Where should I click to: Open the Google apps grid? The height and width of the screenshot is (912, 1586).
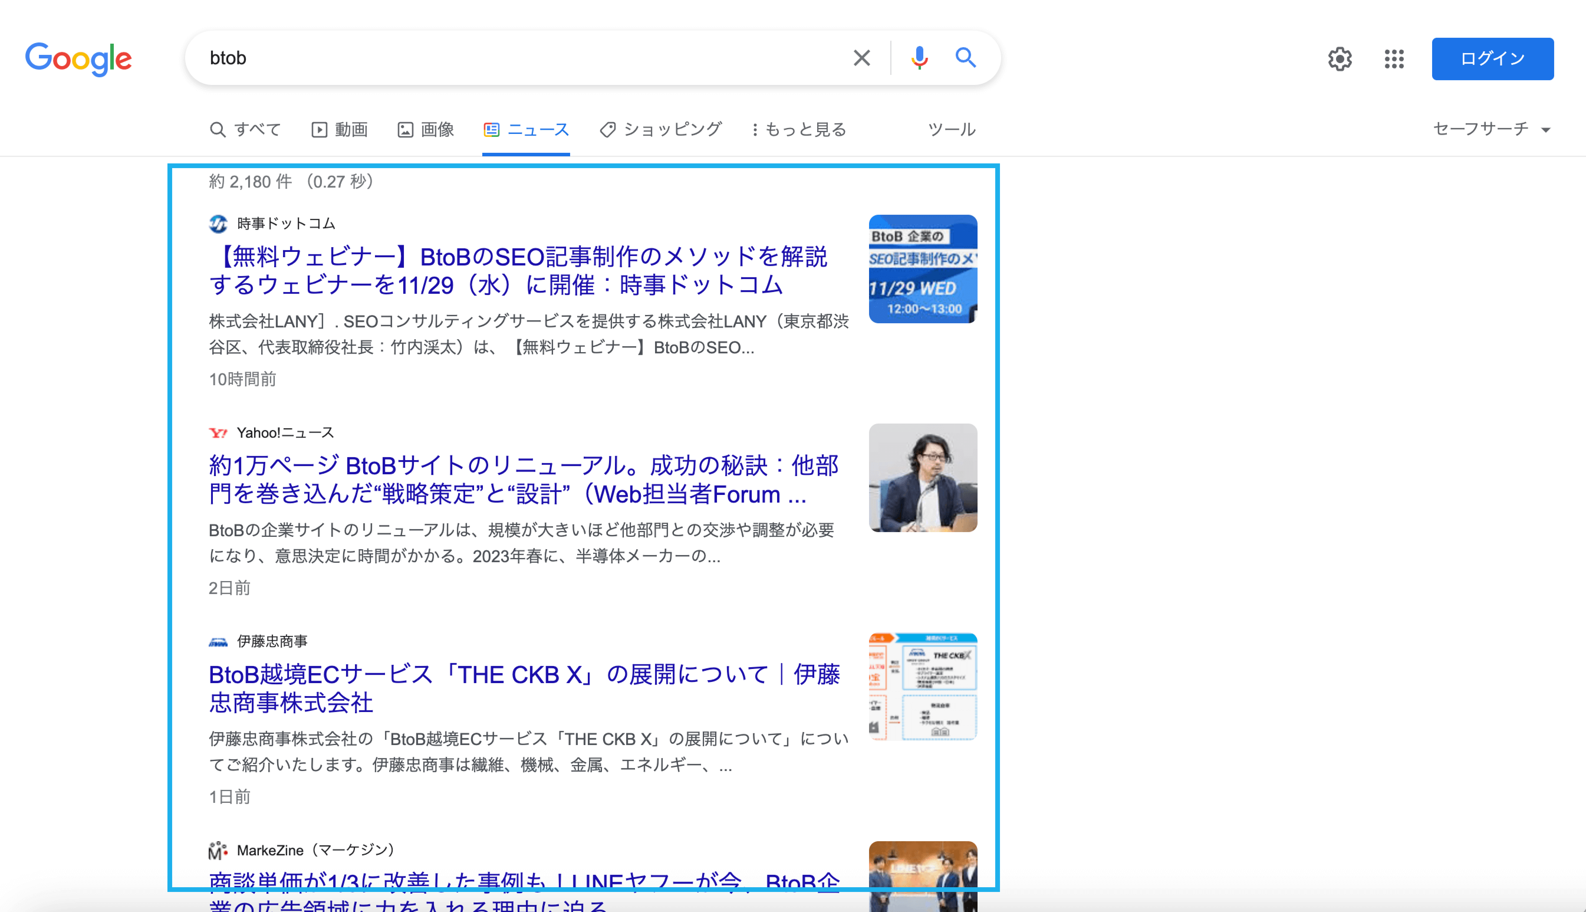(x=1394, y=59)
